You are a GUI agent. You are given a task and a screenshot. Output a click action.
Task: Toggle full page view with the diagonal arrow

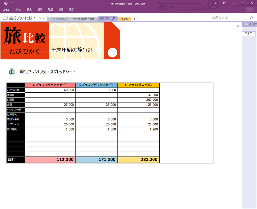238,26
